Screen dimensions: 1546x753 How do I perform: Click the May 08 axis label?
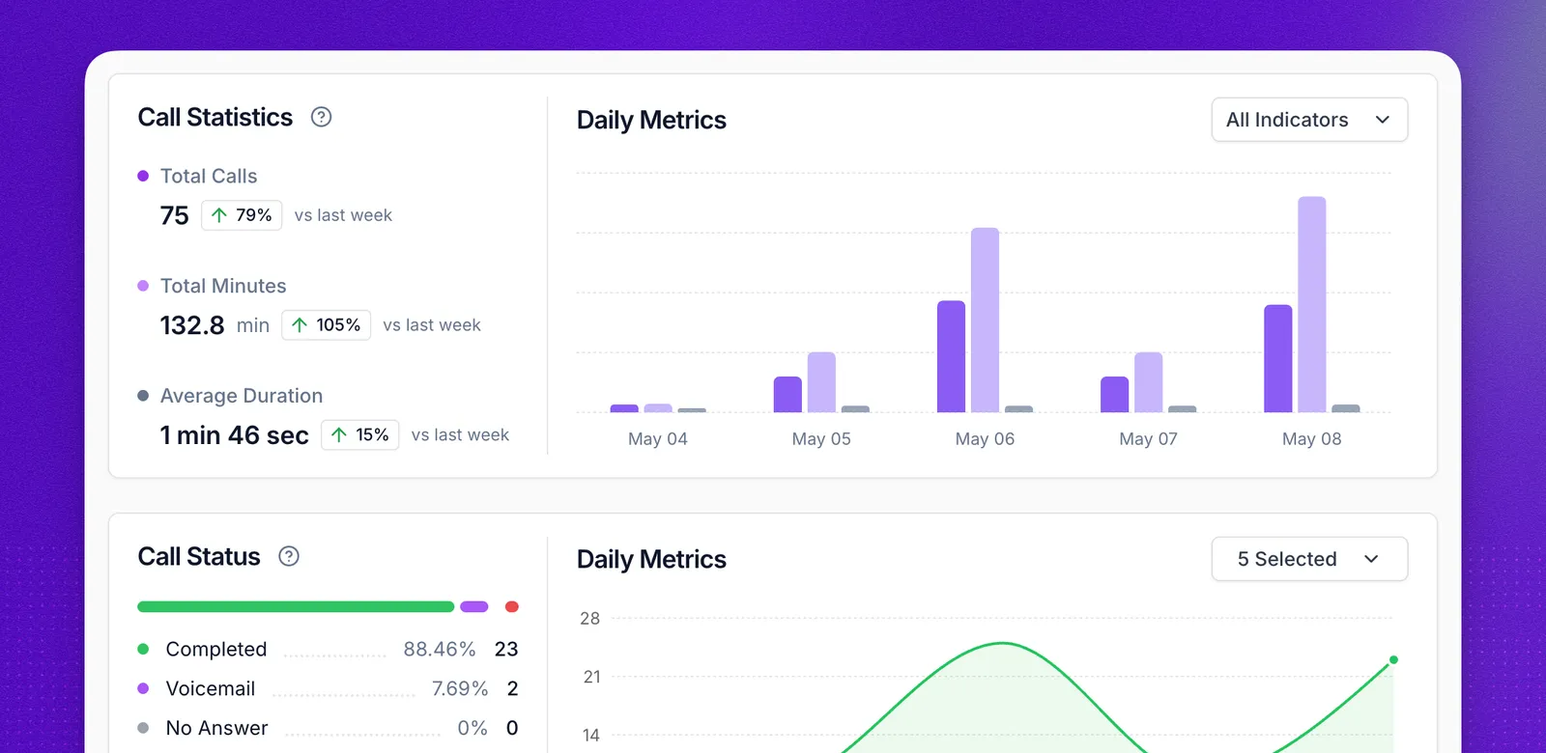1311,438
